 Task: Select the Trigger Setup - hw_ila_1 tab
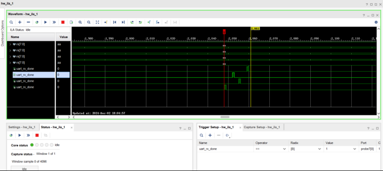point(216,127)
